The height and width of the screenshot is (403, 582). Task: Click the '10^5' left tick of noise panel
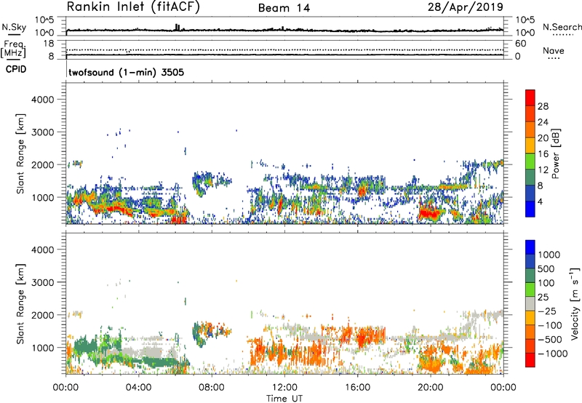pyautogui.click(x=44, y=20)
